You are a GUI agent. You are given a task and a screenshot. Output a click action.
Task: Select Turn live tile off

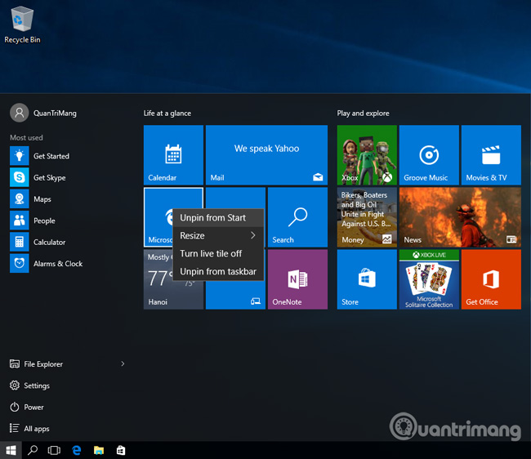(x=218, y=253)
